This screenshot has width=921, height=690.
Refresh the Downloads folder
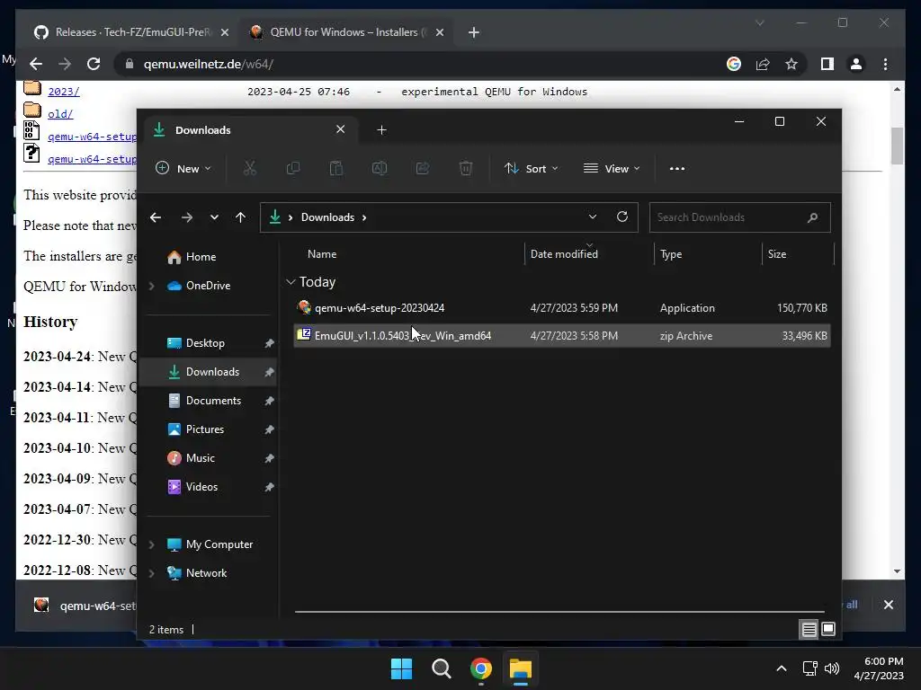(x=622, y=217)
